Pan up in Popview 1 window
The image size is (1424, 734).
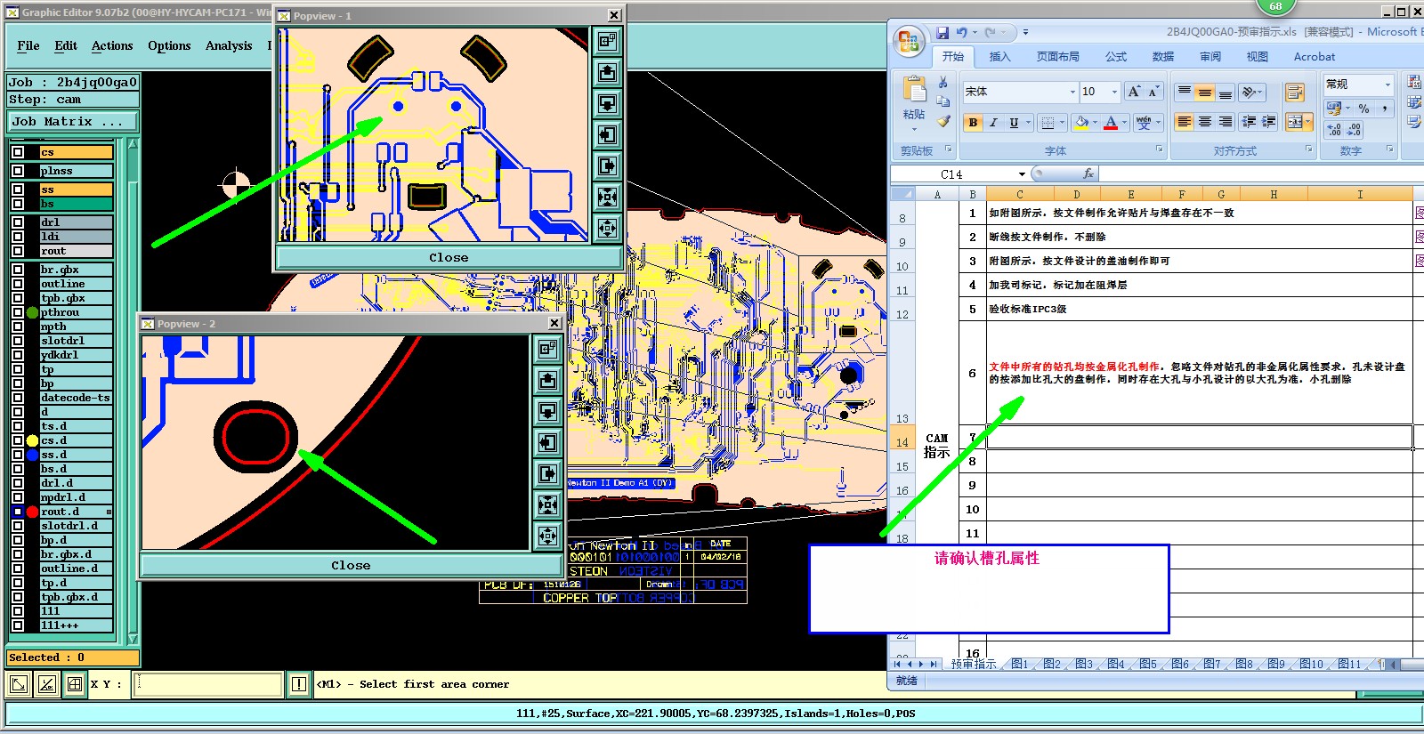pyautogui.click(x=608, y=73)
